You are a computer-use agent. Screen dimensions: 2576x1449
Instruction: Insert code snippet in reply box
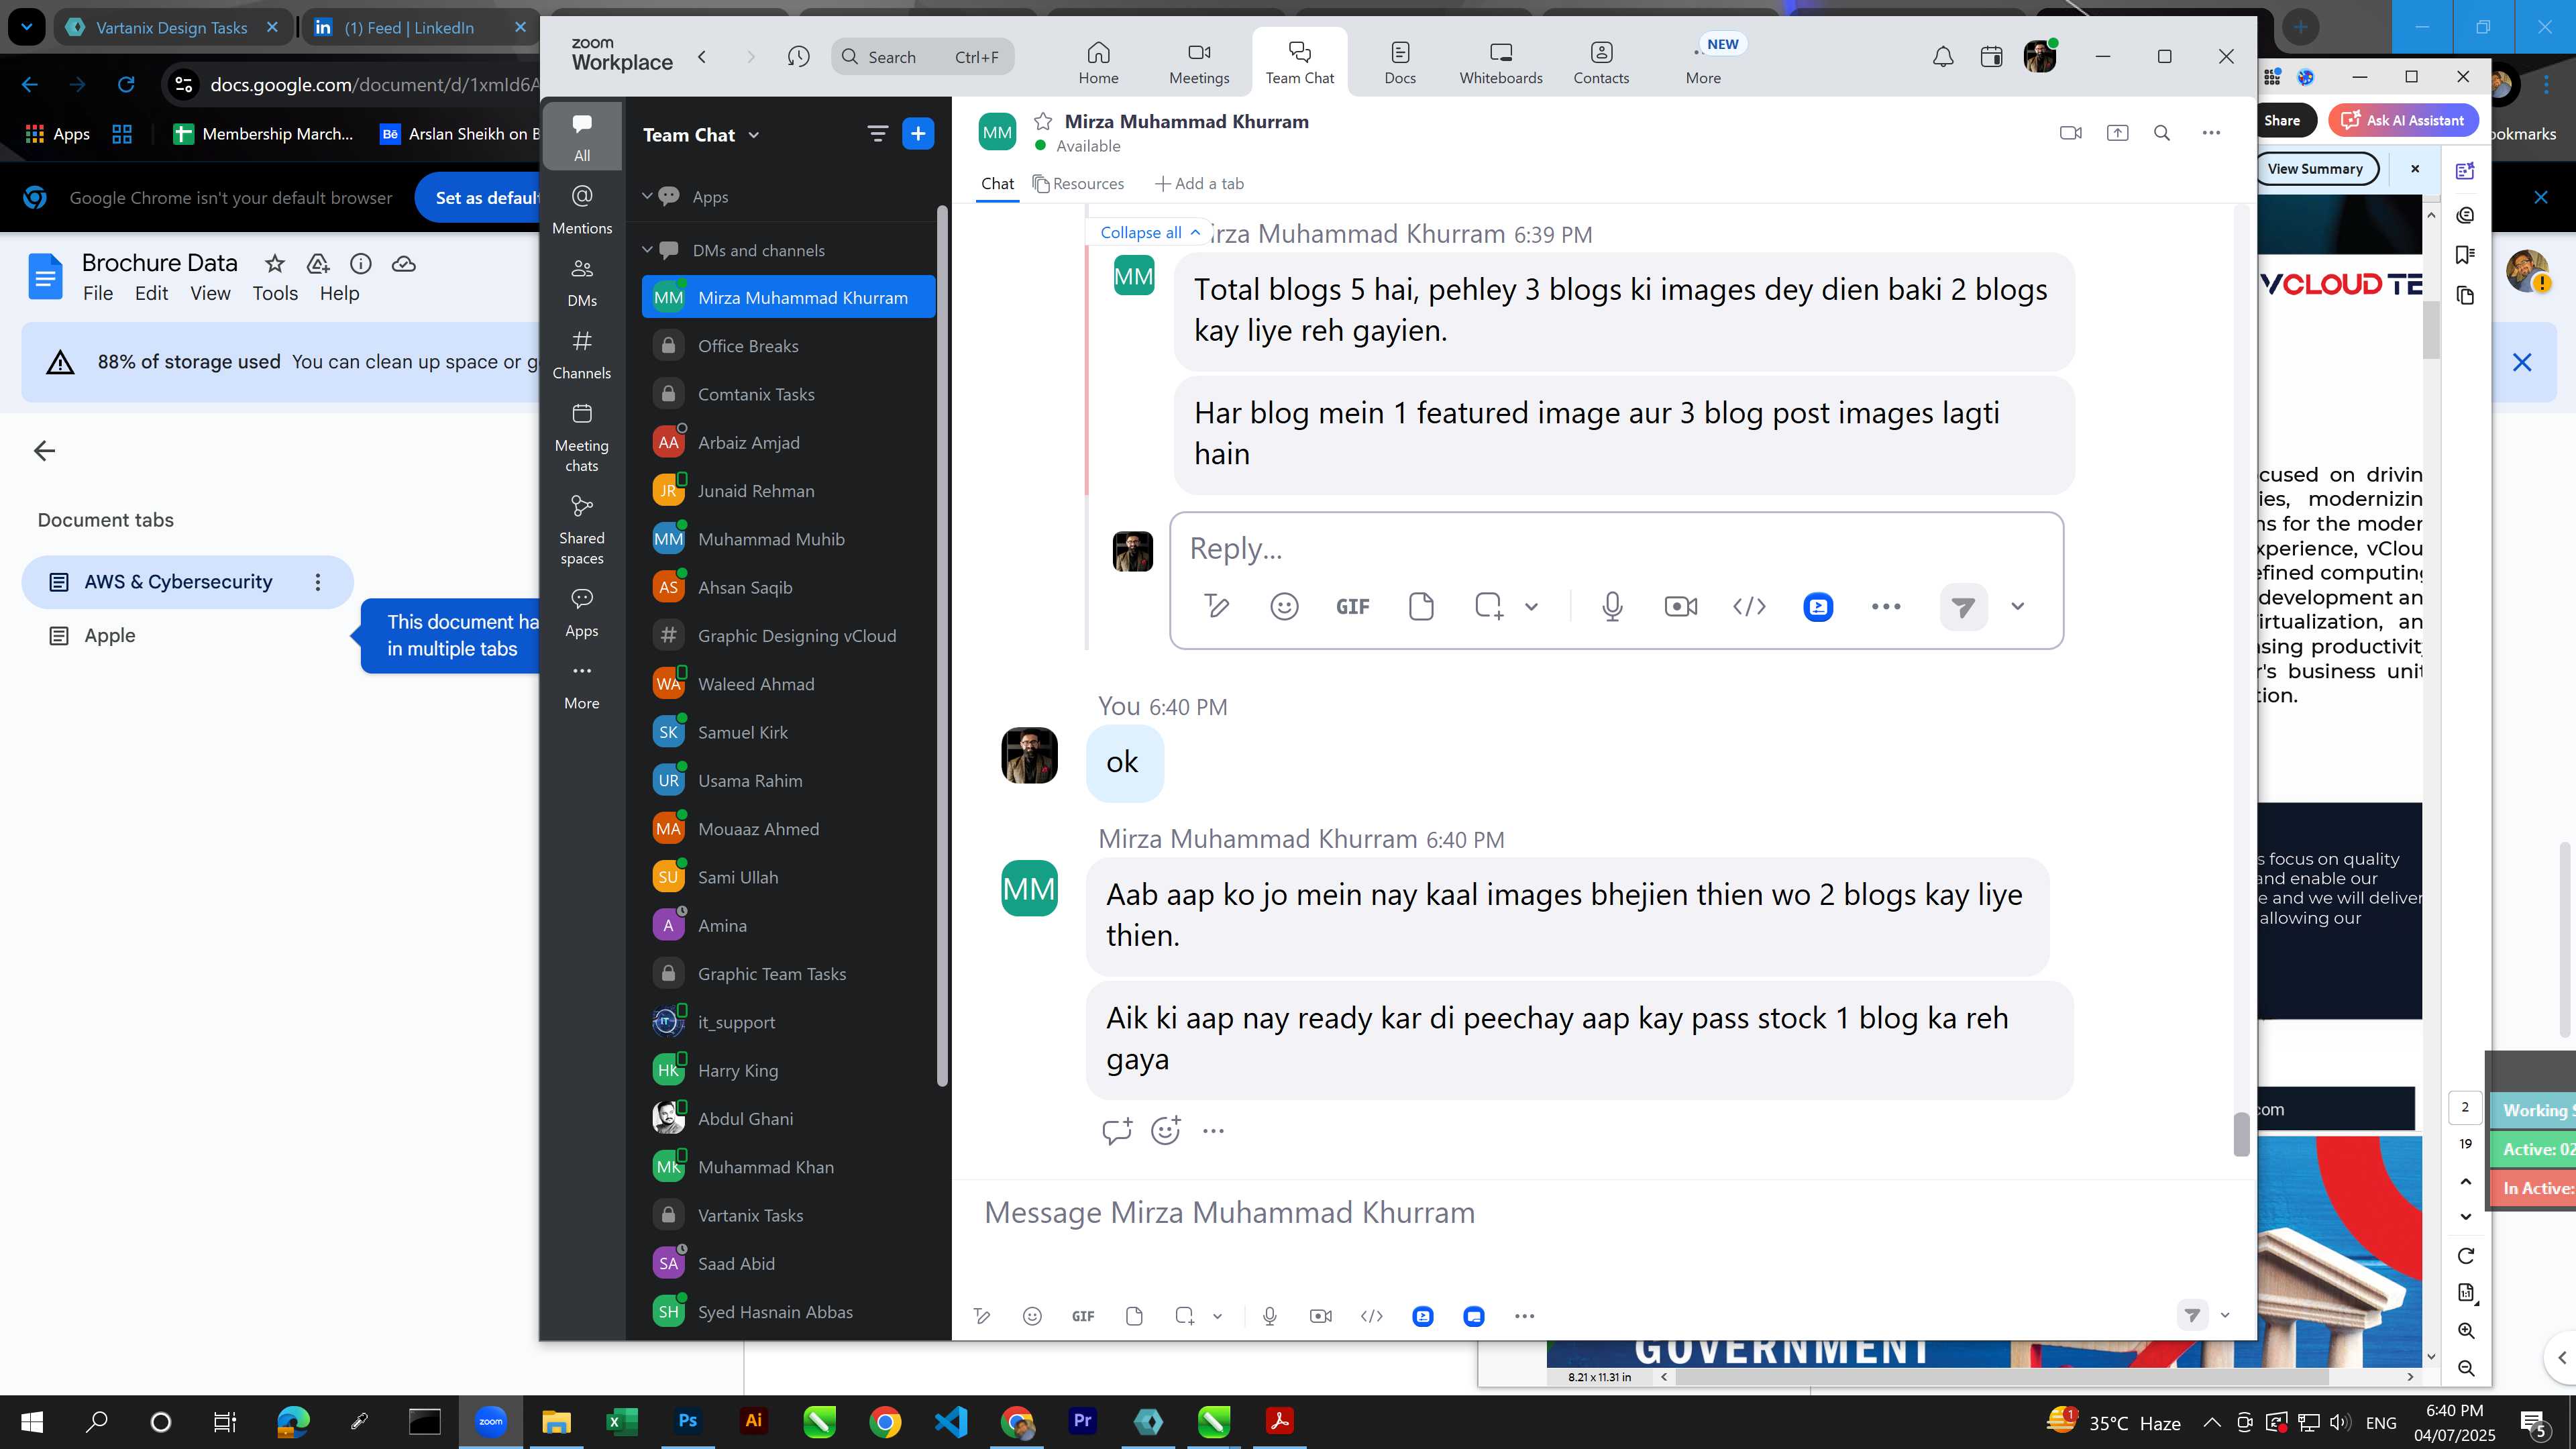coord(1749,606)
